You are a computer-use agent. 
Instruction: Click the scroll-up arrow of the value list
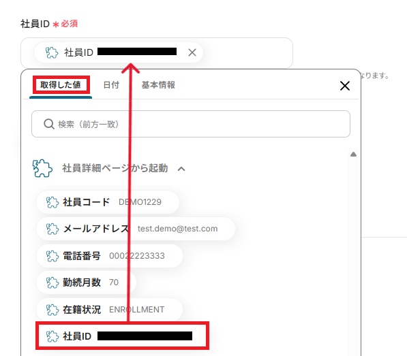353,155
